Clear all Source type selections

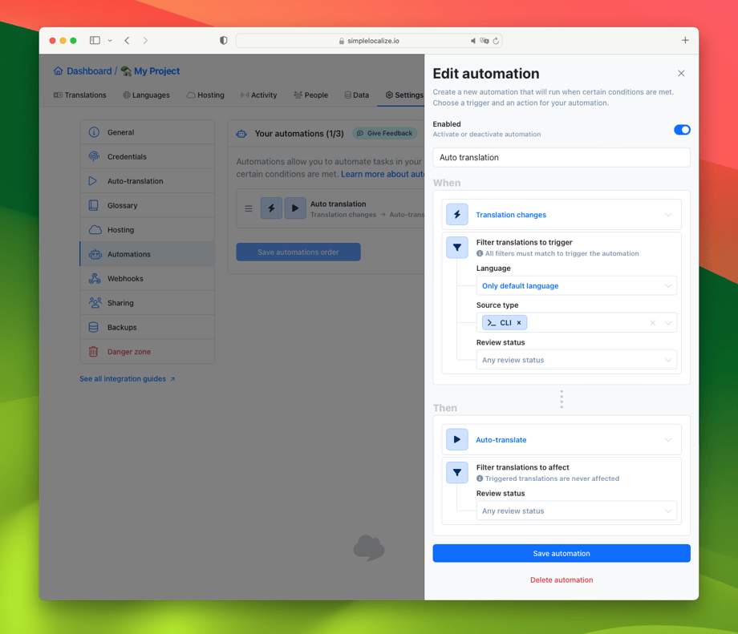pyautogui.click(x=652, y=323)
